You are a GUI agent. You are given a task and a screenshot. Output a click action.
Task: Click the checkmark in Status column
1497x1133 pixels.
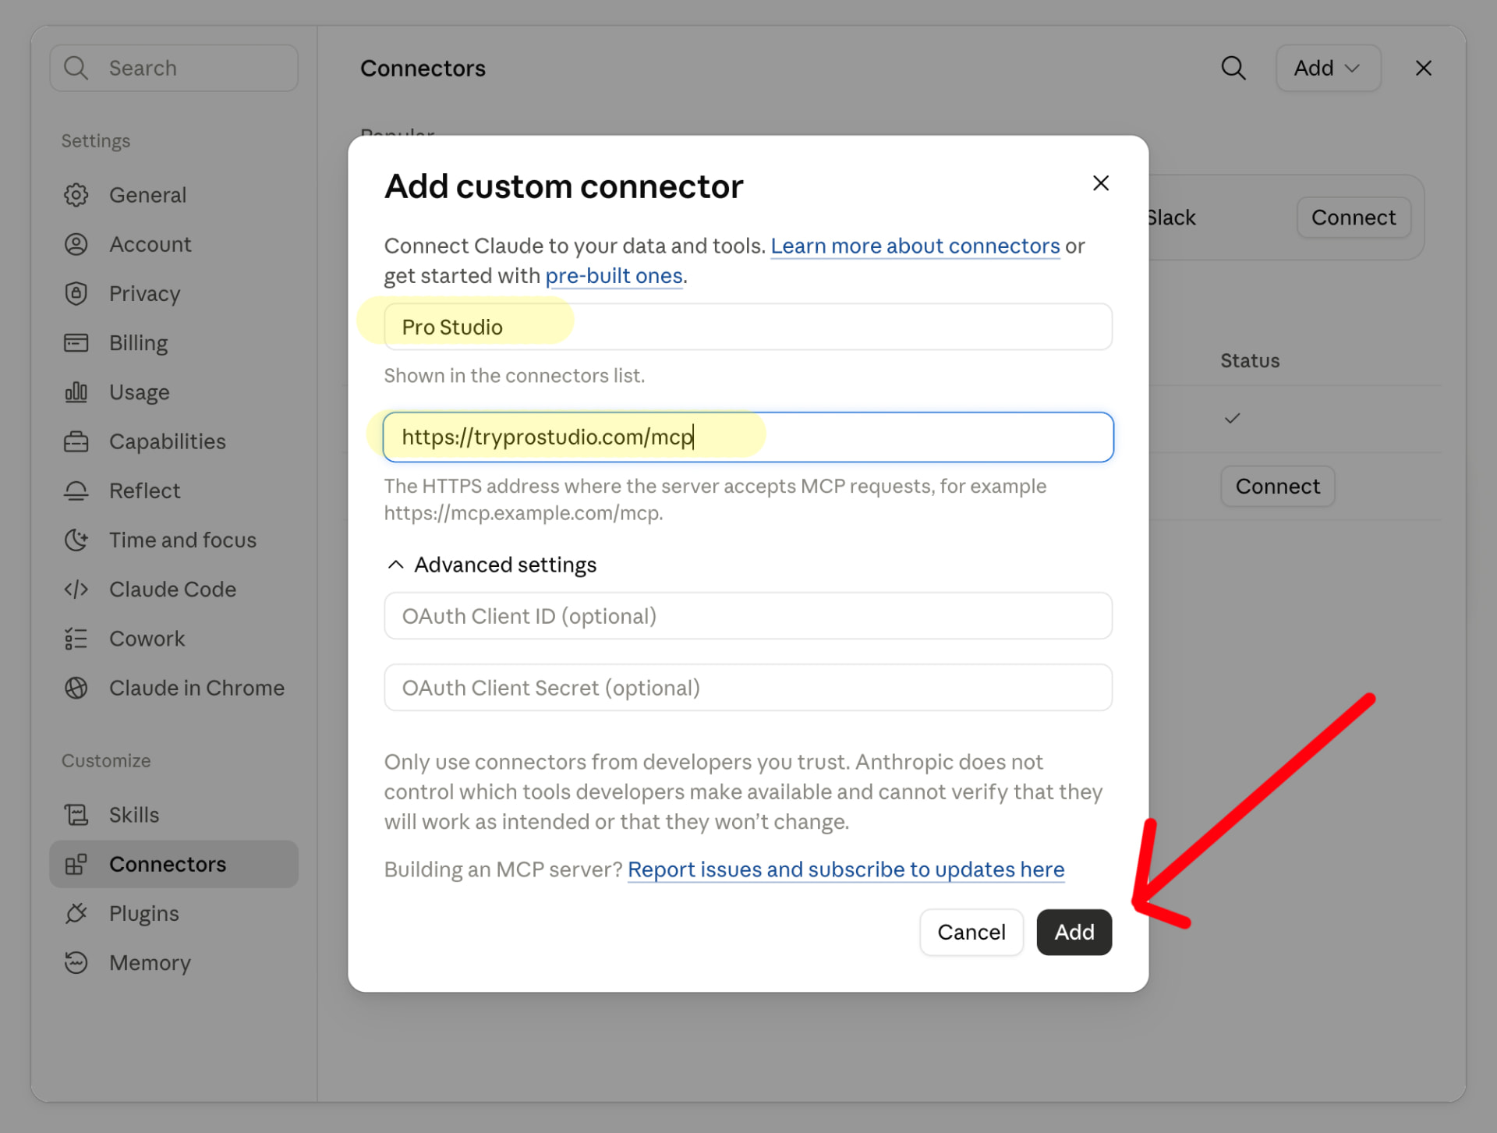1232,419
